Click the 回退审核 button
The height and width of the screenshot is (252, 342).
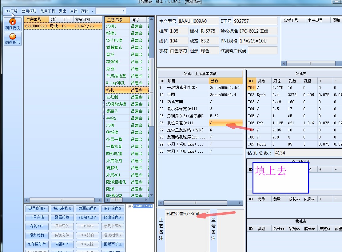113,244
